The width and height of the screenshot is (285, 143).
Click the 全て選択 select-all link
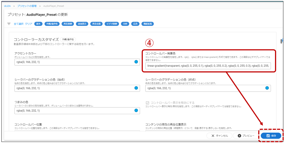click(19, 24)
